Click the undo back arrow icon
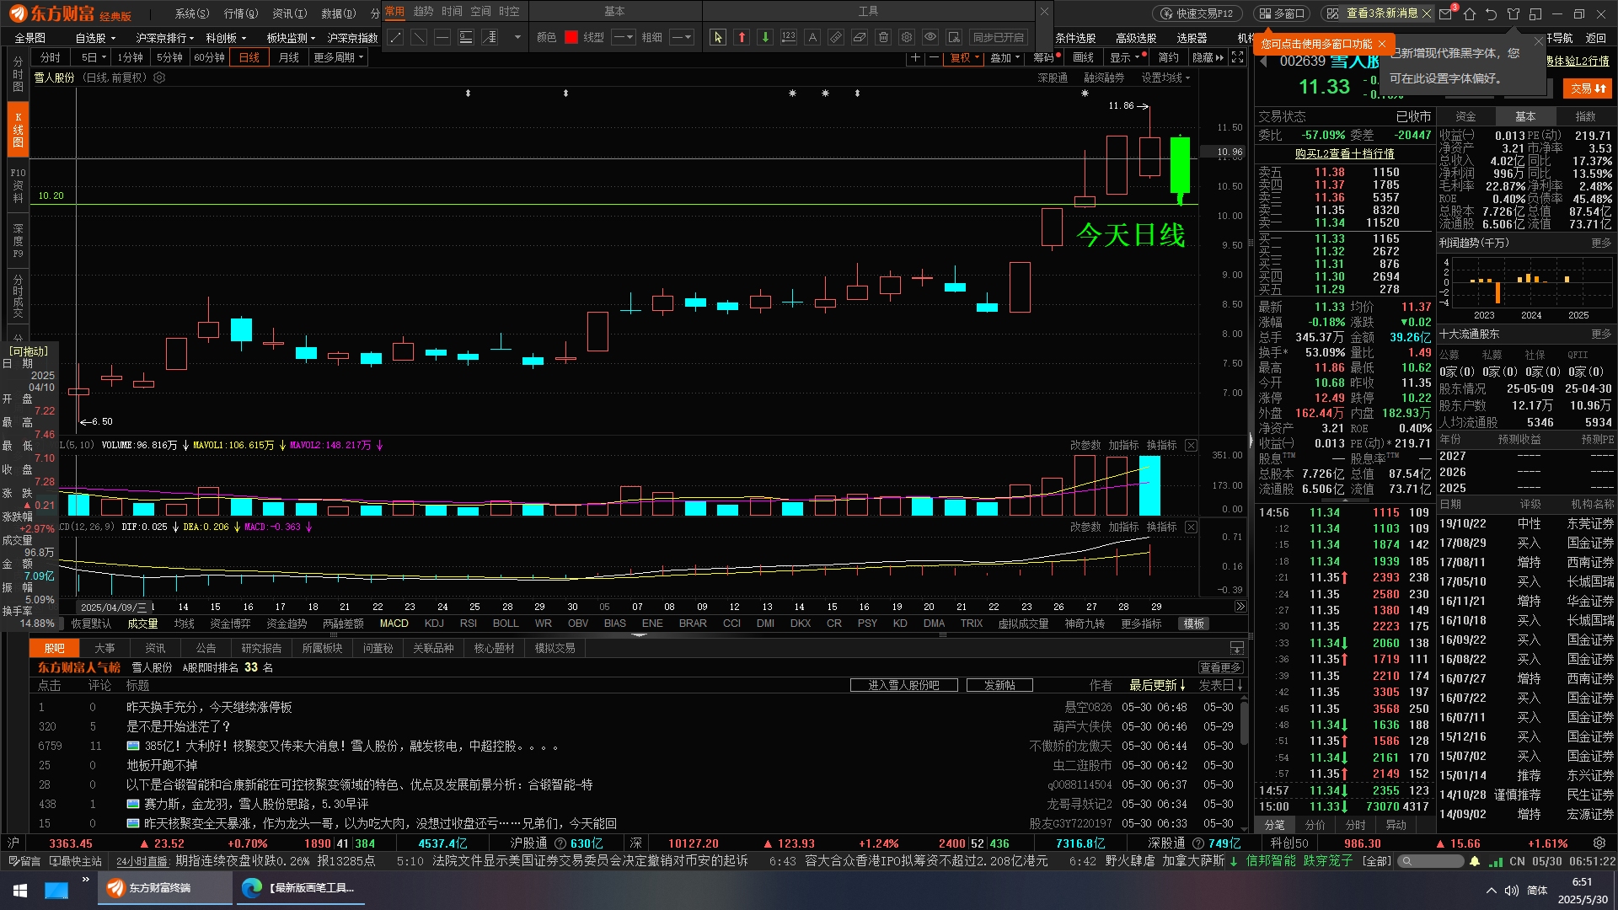The height and width of the screenshot is (910, 1618). pyautogui.click(x=1492, y=13)
